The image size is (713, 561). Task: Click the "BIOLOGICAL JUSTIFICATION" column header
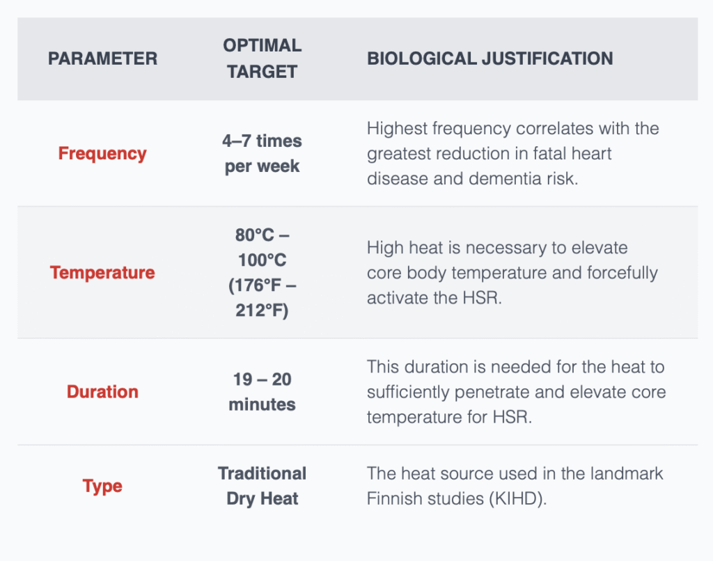(489, 58)
